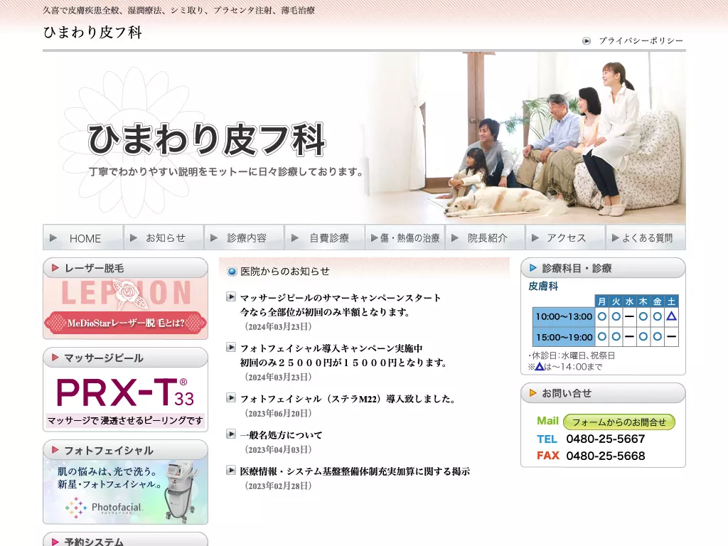Click the arrow icon beside 一般名処方について
This screenshot has width=728, height=546.
click(x=231, y=434)
